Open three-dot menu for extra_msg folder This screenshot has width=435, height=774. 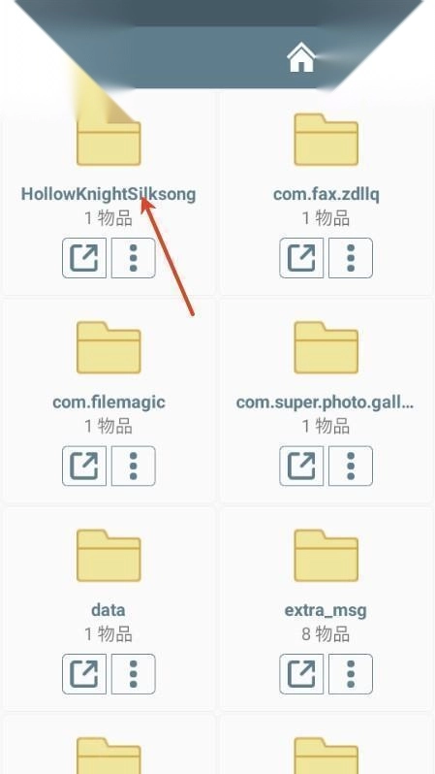click(351, 674)
